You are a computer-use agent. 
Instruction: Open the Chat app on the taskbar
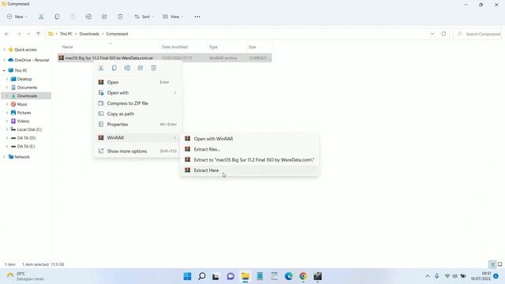pyautogui.click(x=230, y=276)
